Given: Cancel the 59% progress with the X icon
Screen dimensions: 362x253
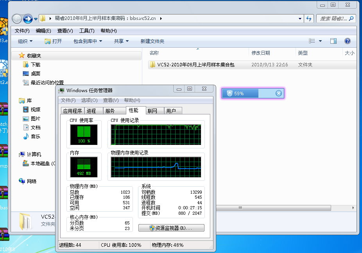Looking at the screenshot, I should 279,93.
